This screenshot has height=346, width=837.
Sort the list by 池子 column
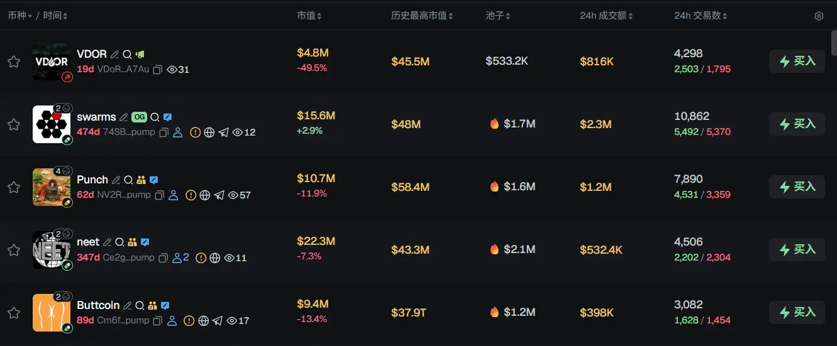coord(498,16)
